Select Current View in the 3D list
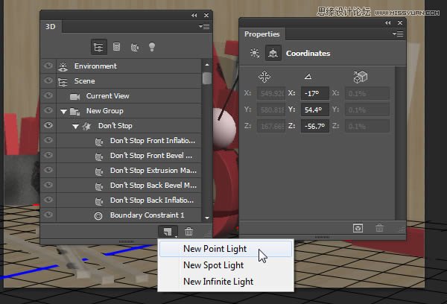 click(x=121, y=96)
